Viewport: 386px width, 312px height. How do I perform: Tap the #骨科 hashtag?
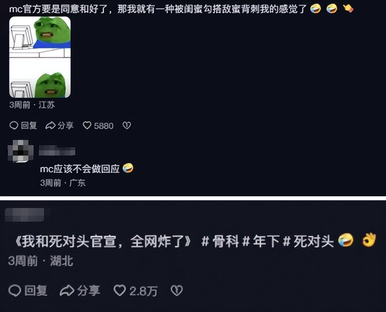[220, 241]
